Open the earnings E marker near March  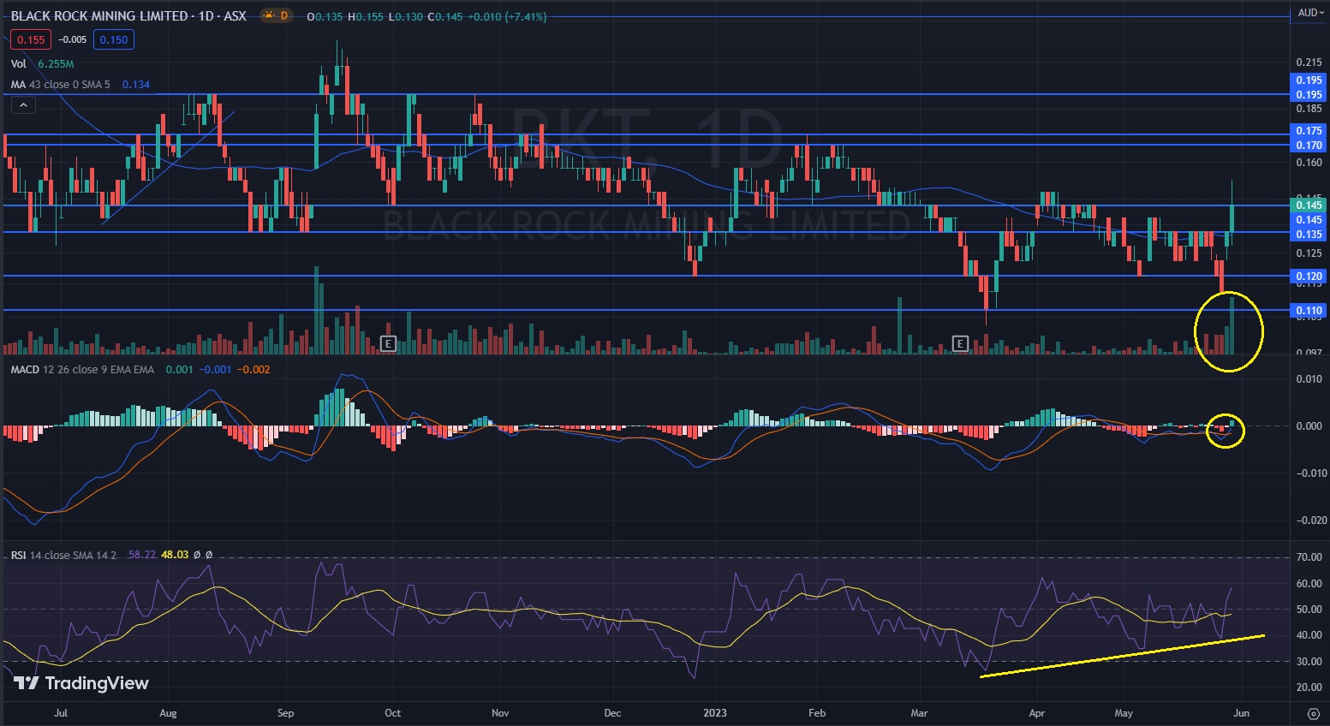(x=960, y=343)
